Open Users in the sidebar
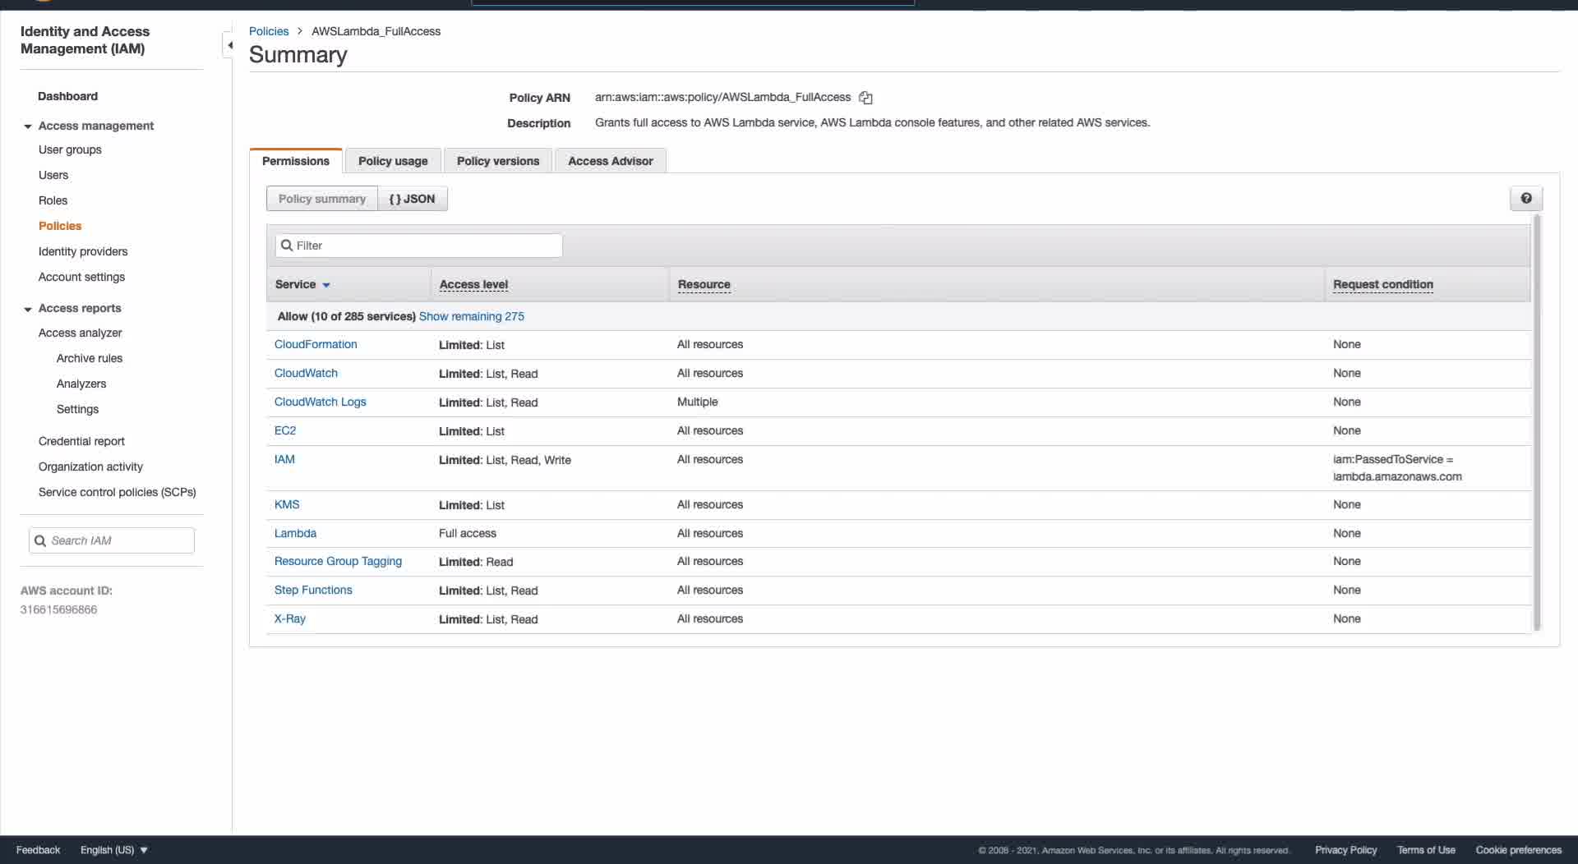 pyautogui.click(x=53, y=175)
